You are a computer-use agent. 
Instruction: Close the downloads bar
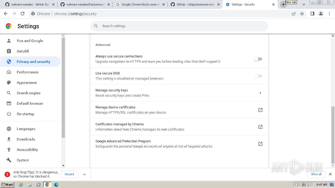[330, 174]
